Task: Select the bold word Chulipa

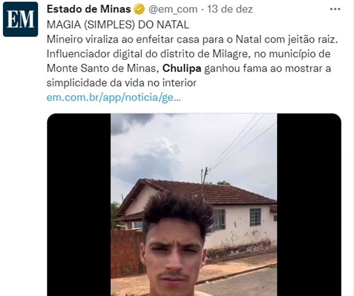Action: 182,68
